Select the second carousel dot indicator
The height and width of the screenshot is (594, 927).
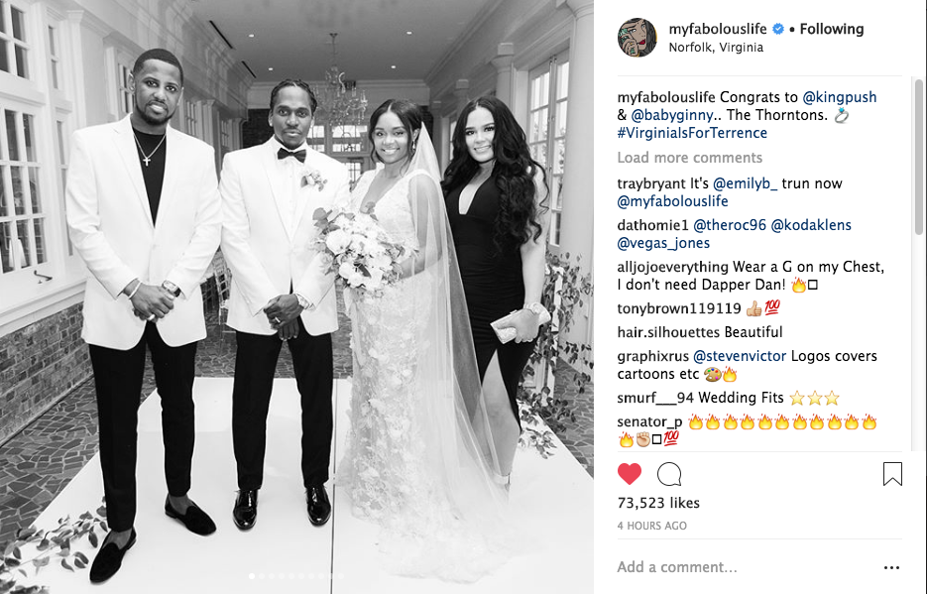262,576
